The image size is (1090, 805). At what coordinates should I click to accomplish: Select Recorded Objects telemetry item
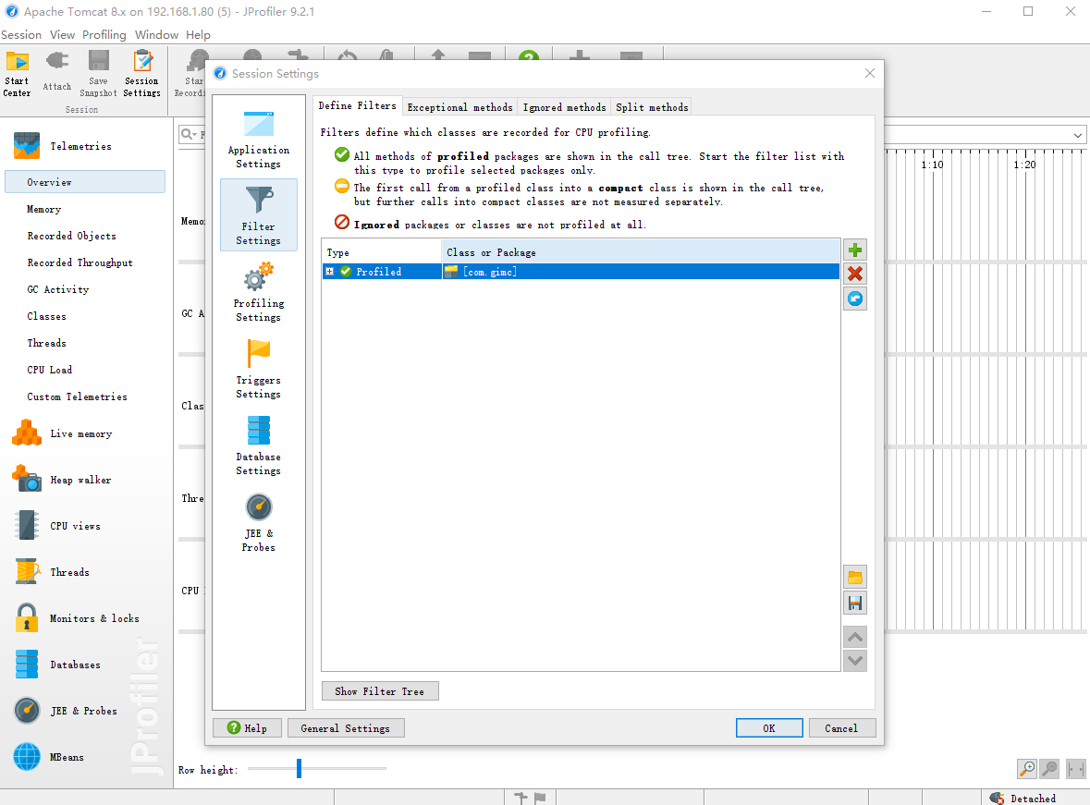[71, 236]
